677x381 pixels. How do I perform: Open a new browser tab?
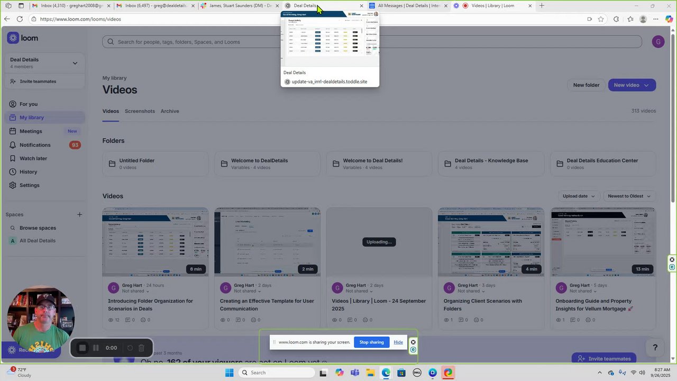tap(542, 6)
